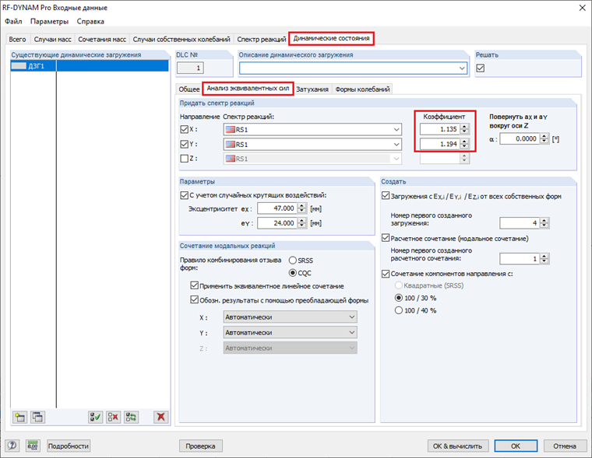Click the eccentricity eY field 24.000
The height and width of the screenshot is (458, 592).
(277, 223)
